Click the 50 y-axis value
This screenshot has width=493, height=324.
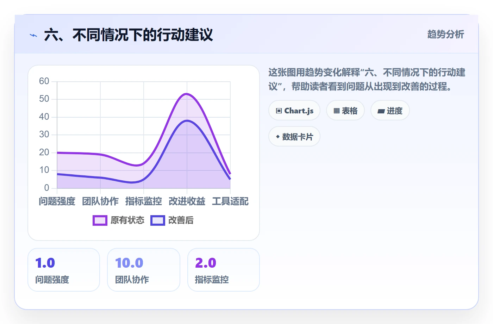pyautogui.click(x=44, y=99)
